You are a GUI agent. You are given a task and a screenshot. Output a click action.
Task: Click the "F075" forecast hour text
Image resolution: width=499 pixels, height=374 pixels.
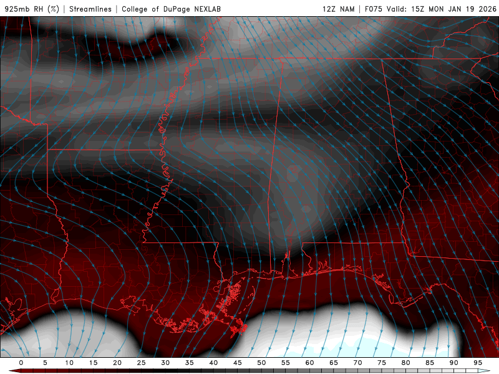pos(373,9)
